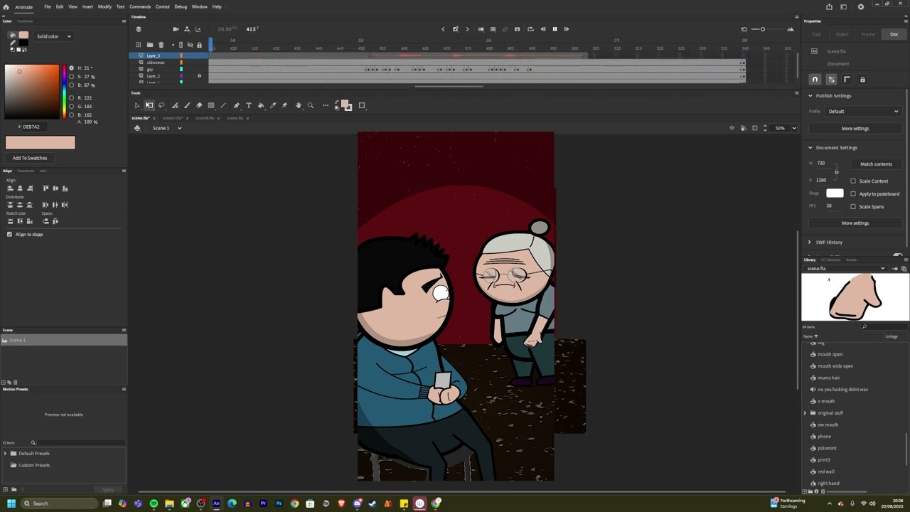Collapse the Document Settings section
The height and width of the screenshot is (512, 910).
[x=810, y=147]
